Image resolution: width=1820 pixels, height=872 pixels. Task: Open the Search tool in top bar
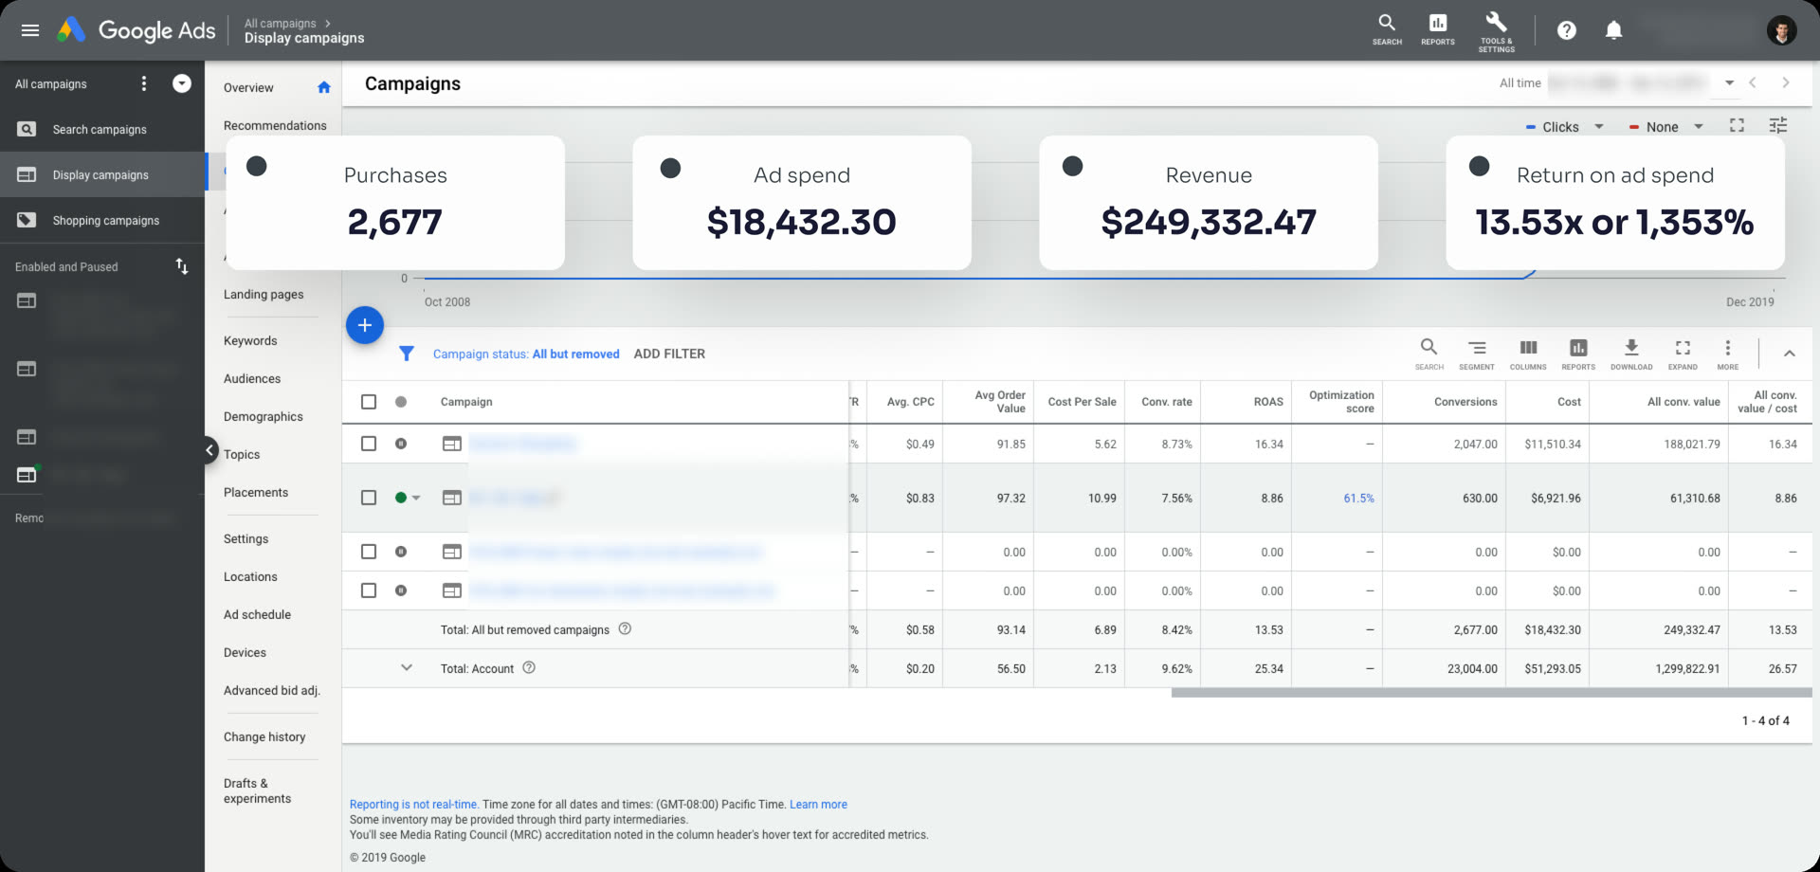pyautogui.click(x=1387, y=29)
